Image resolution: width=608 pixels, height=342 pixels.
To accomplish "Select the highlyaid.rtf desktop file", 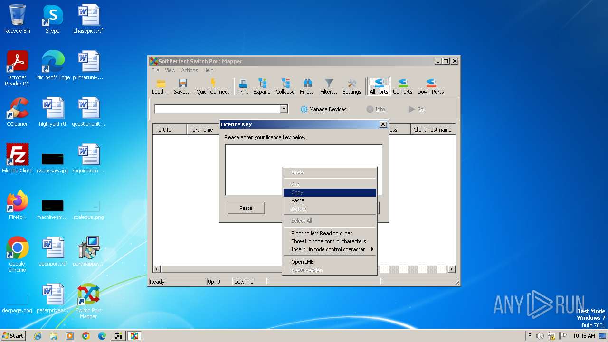I will [53, 112].
